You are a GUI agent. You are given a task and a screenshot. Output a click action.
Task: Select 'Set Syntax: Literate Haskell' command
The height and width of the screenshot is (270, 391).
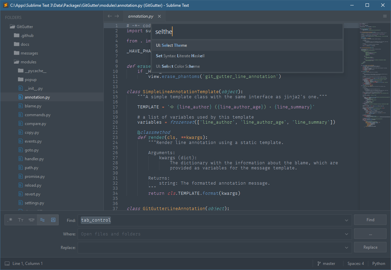pyautogui.click(x=247, y=56)
